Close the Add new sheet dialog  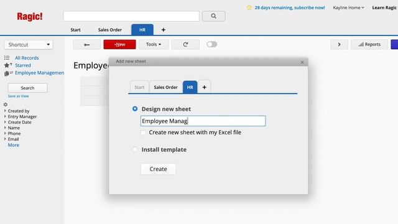pos(302,62)
